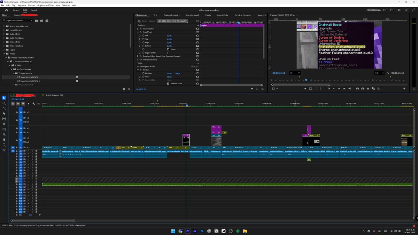
Task: Open the File menu
Action: [x=3, y=5]
